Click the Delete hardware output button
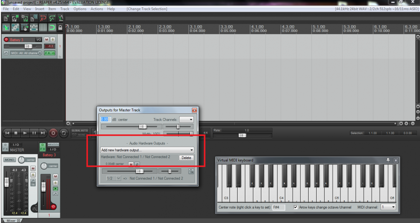420x223 pixels. 186,158
